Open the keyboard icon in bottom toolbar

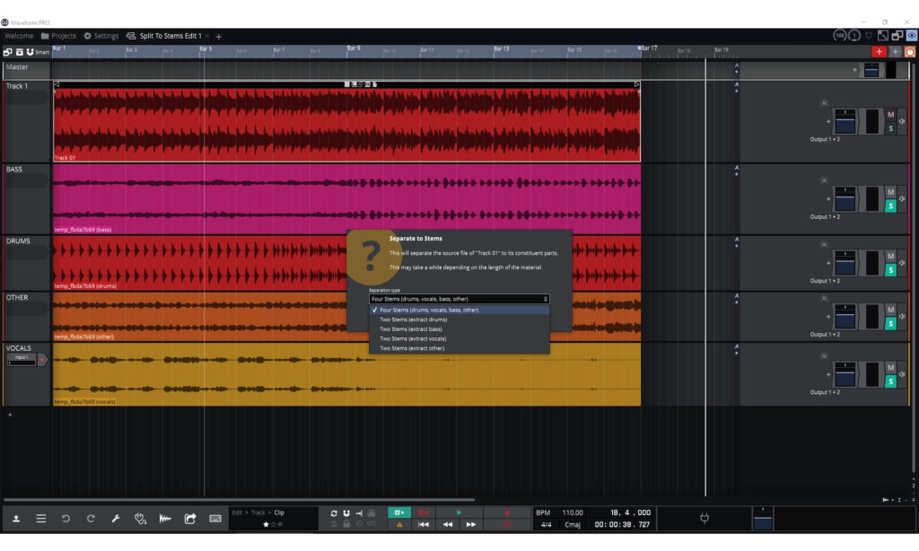click(215, 519)
